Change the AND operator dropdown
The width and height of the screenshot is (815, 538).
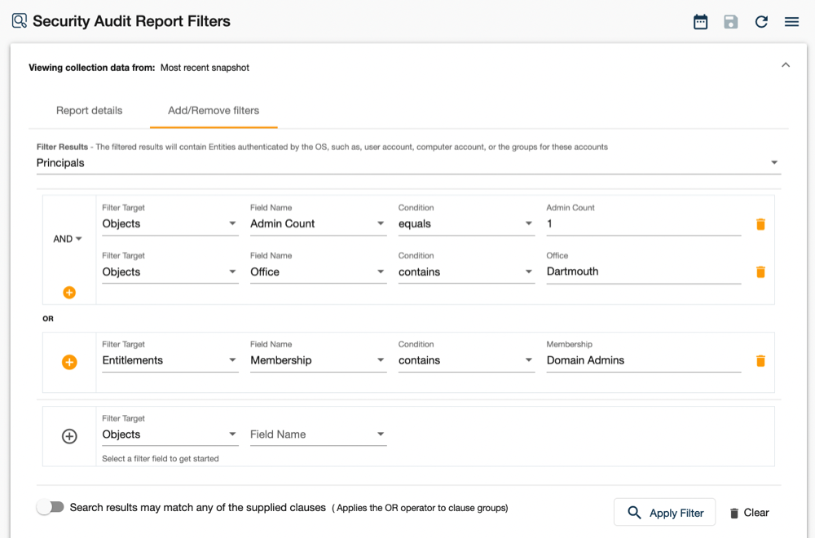click(x=68, y=239)
